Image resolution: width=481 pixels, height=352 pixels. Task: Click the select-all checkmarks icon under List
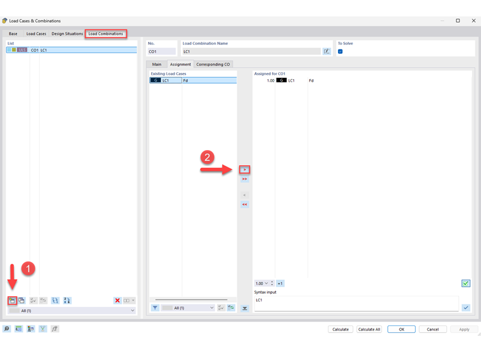click(x=33, y=301)
